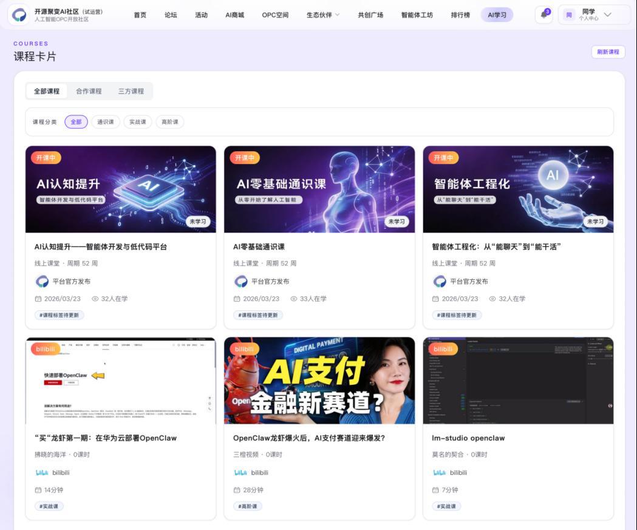
Task: Select the 实战课 category filter
Action: pos(138,122)
